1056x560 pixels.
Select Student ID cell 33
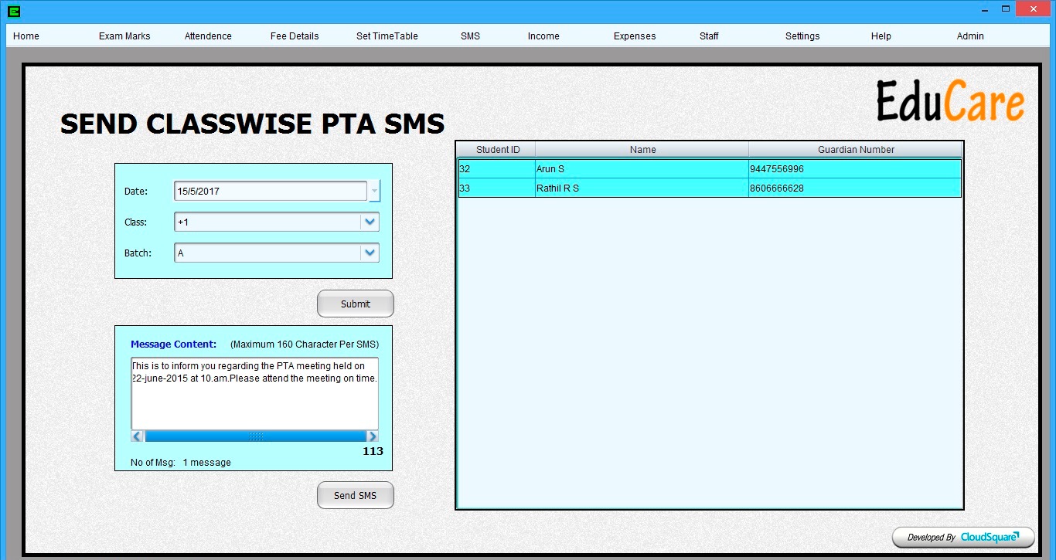pos(497,188)
